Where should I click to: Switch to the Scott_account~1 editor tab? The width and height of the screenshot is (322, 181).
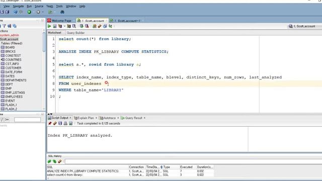click(x=127, y=21)
